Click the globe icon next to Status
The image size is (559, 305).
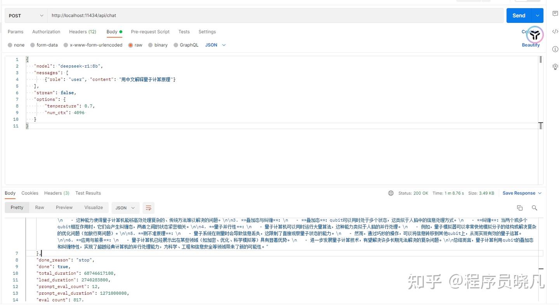(391, 193)
